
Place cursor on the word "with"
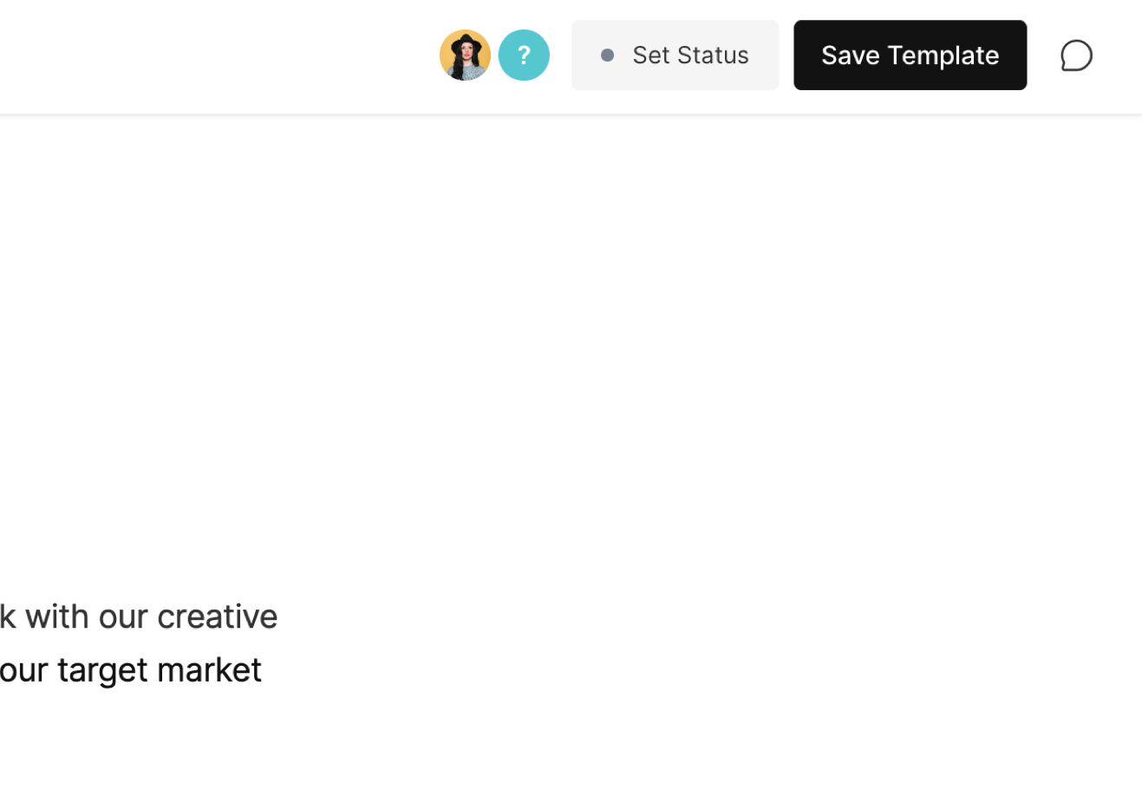point(57,617)
